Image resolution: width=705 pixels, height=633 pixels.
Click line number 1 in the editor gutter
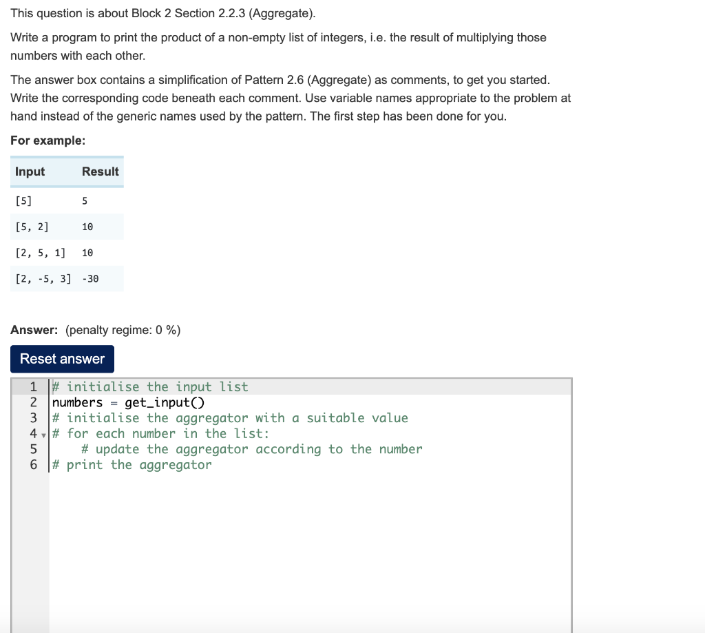pyautogui.click(x=33, y=386)
